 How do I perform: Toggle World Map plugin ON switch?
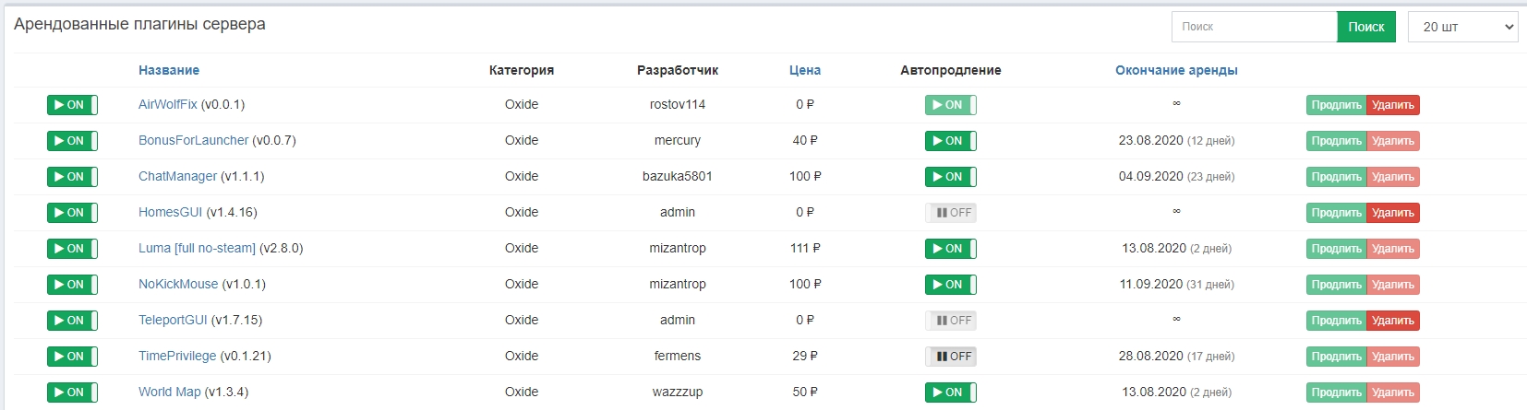(x=72, y=392)
